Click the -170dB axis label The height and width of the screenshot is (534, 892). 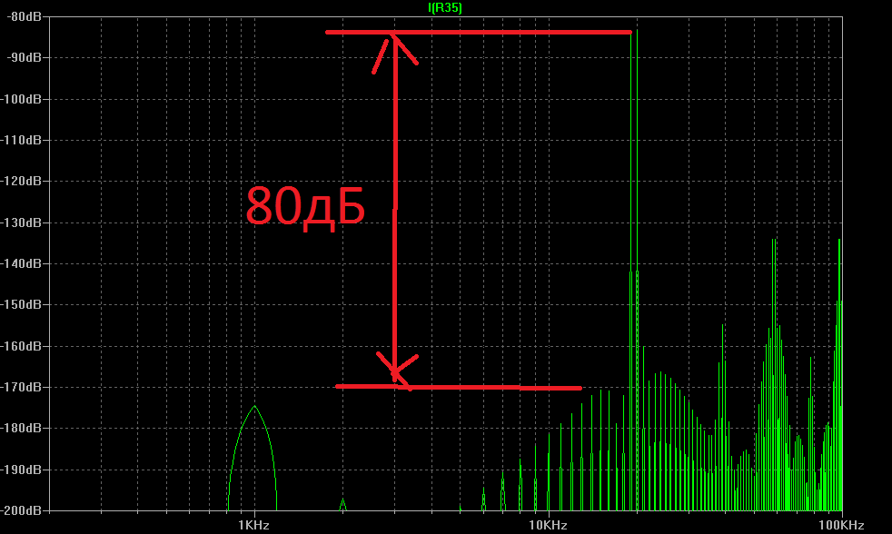tap(21, 387)
